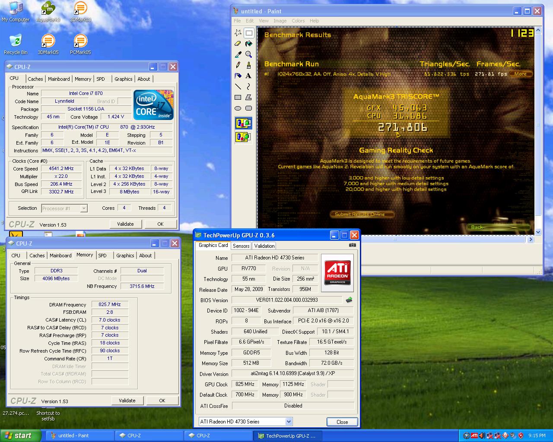Screen dimensions: 553x442
Task: Click the BIOS Version field in GPU-Z
Action: pyautogui.click(x=287, y=300)
